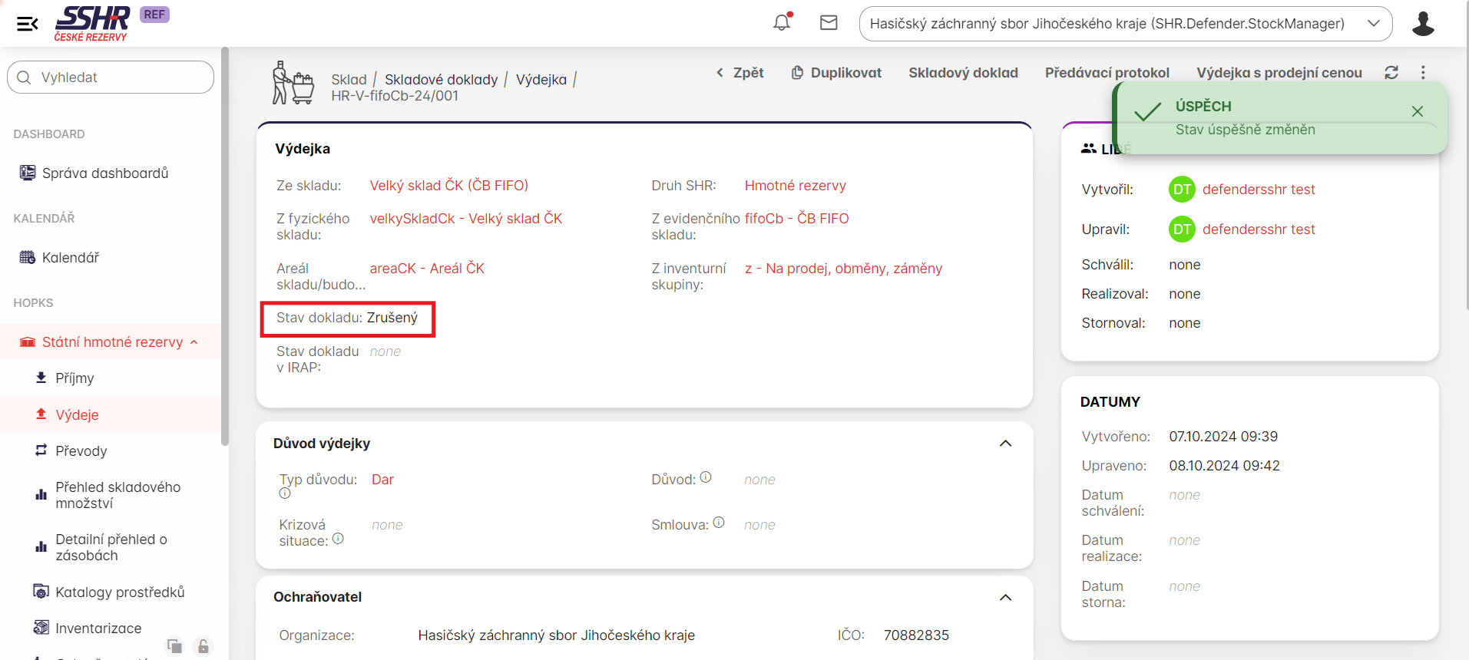Open Předávací protokol action

click(1107, 73)
